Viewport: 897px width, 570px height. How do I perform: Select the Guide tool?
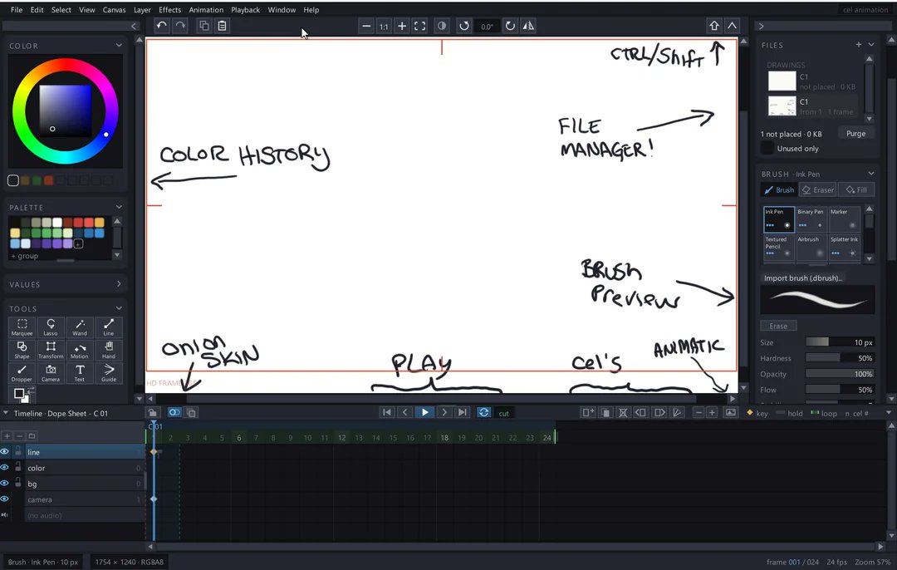tap(109, 372)
